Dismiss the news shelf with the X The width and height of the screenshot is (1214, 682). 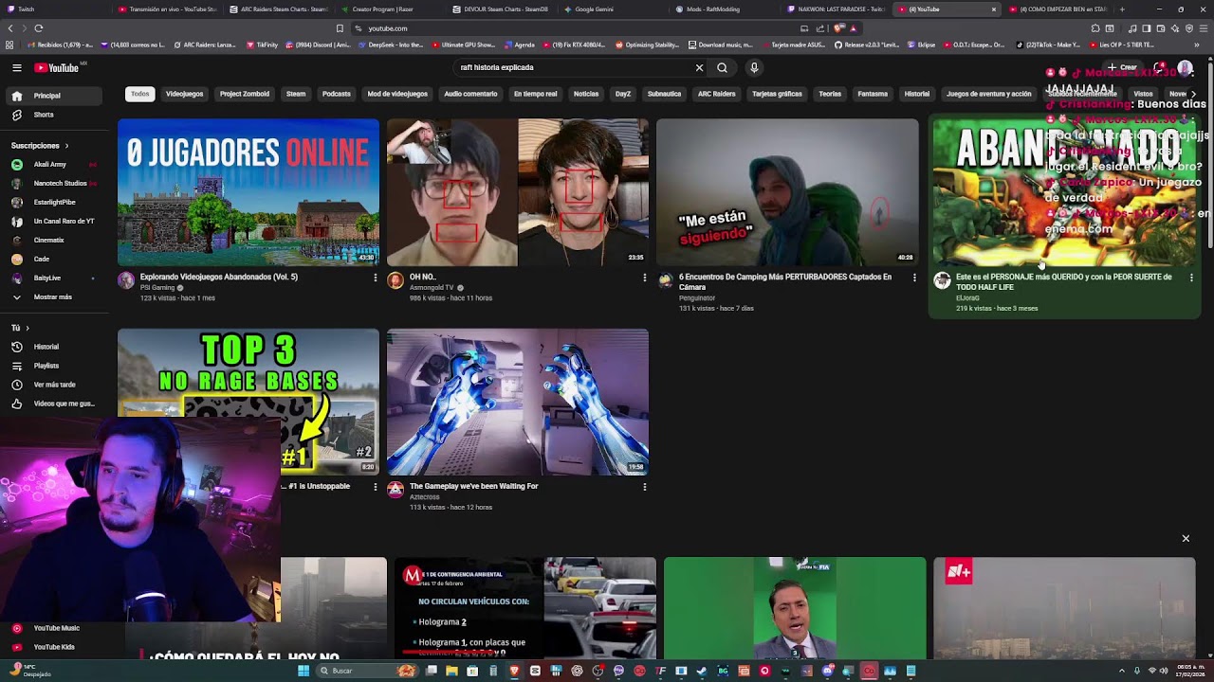pos(1186,538)
